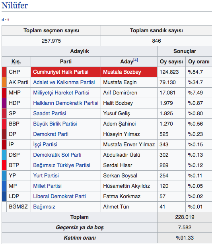The width and height of the screenshot is (212, 244).
Task: Click the [4] footnote reference
Action: click(136, 60)
